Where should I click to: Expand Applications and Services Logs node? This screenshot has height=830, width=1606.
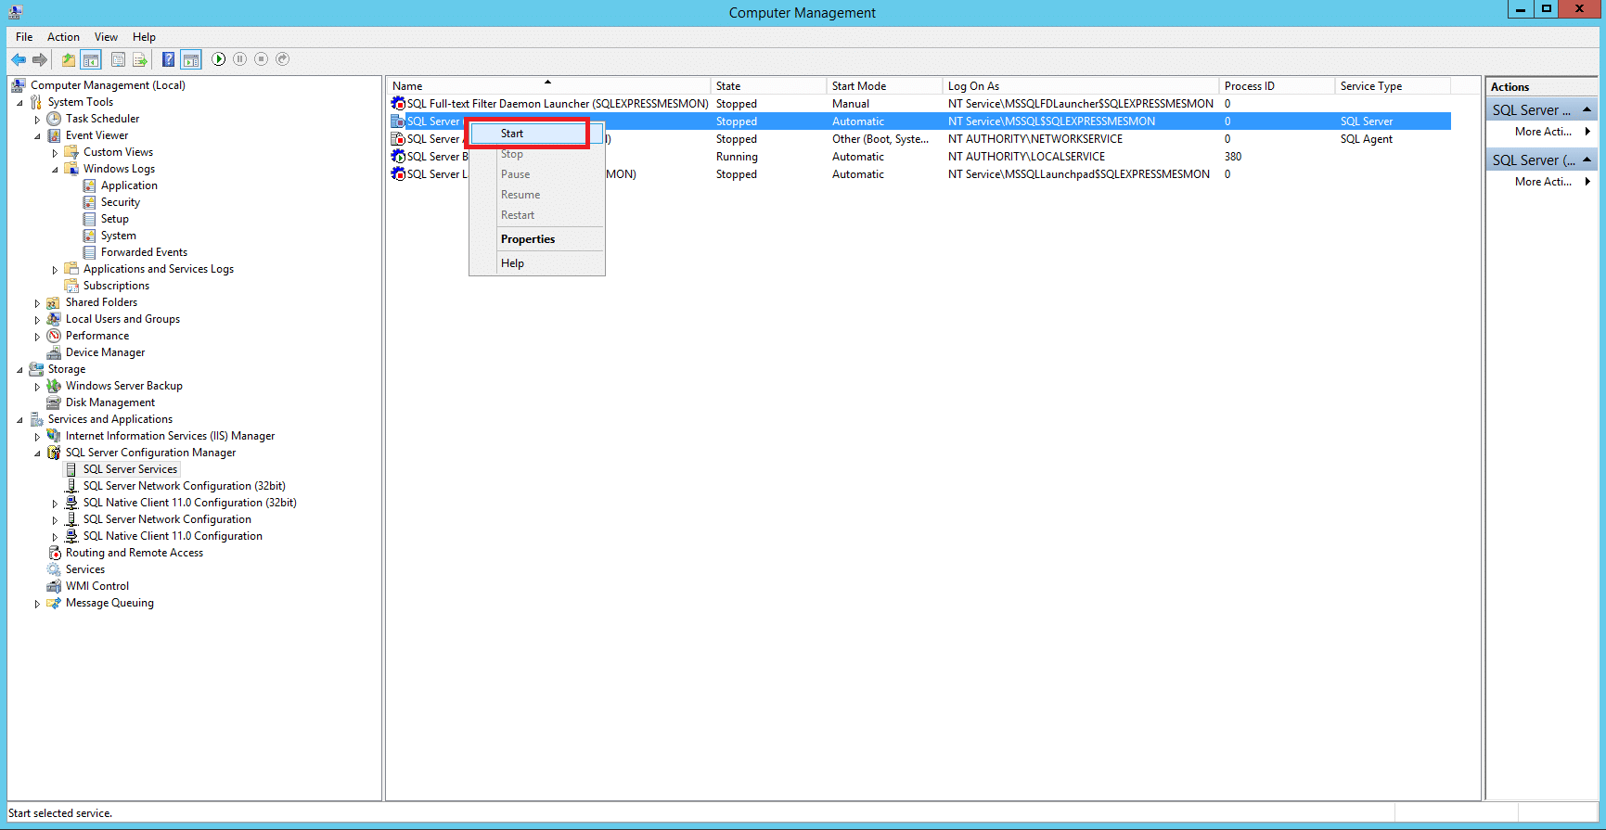pos(55,270)
